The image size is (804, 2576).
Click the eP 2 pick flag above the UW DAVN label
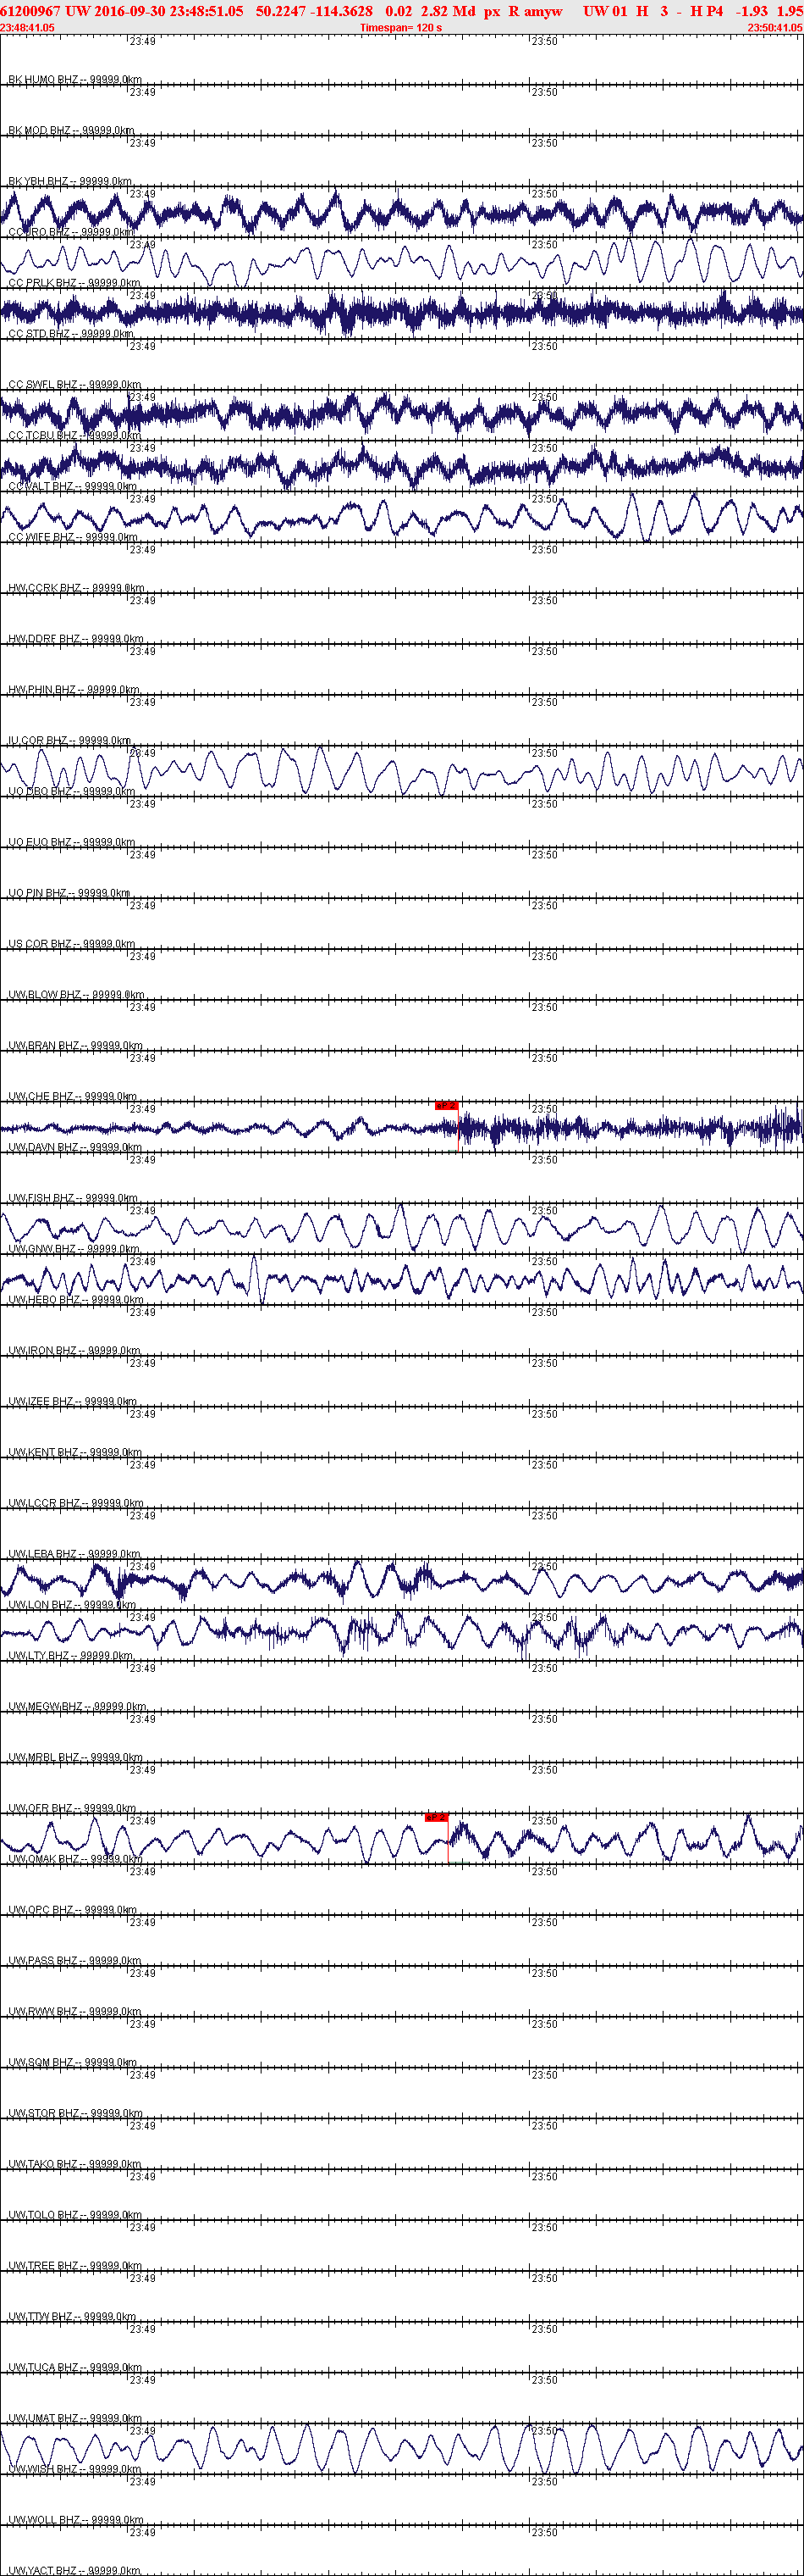tap(447, 1106)
